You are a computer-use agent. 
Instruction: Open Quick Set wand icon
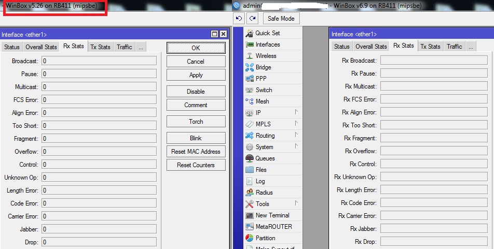[x=250, y=33]
